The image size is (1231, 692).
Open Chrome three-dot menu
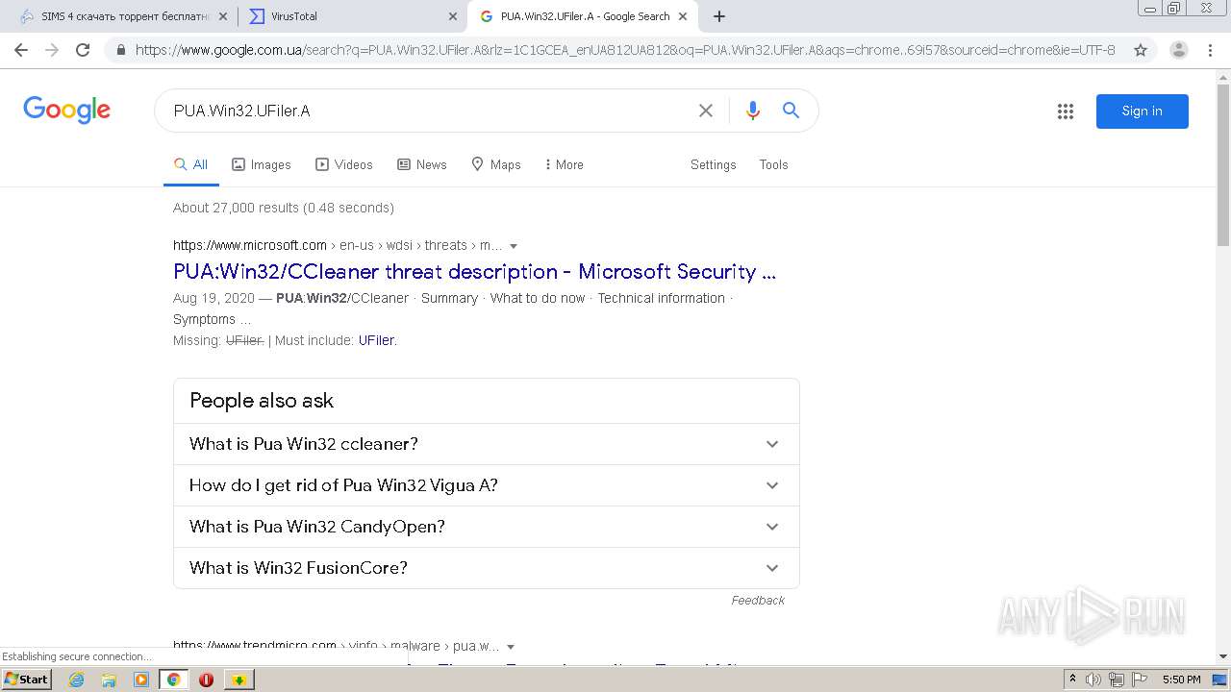pyautogui.click(x=1210, y=50)
